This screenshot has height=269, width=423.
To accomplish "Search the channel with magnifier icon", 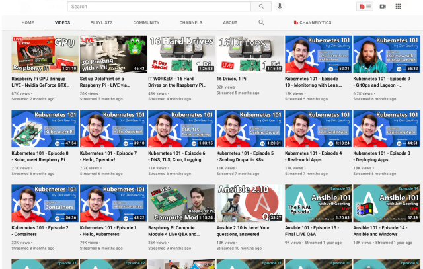I will pyautogui.click(x=261, y=22).
